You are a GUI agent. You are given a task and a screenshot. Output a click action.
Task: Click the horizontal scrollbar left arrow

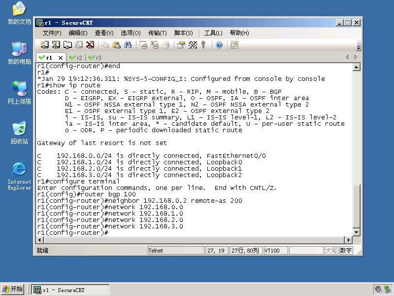(x=39, y=240)
